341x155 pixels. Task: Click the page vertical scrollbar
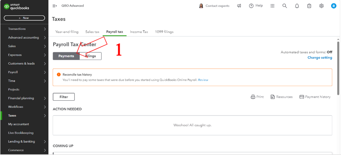338,61
